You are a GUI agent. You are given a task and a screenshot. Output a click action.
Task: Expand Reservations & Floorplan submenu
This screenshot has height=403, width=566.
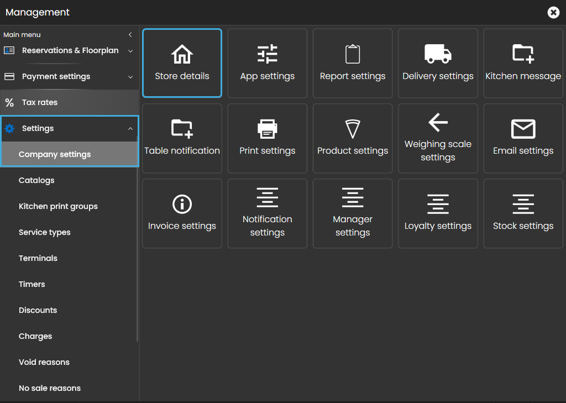(130, 51)
